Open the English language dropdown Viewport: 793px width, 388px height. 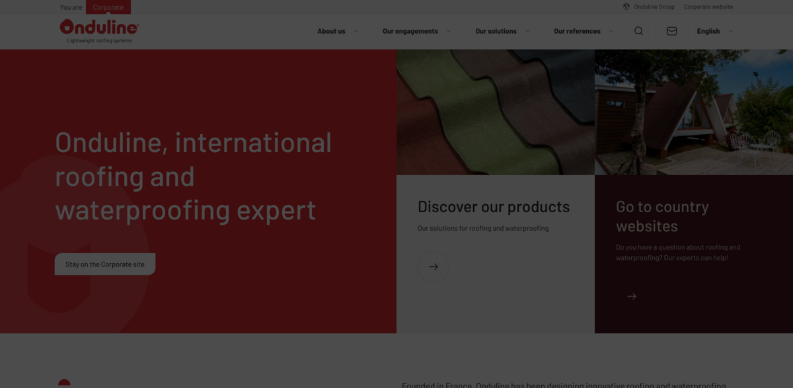(714, 31)
